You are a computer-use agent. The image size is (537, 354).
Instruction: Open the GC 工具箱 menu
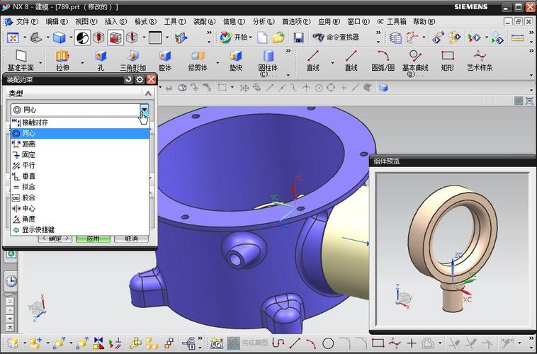(392, 21)
